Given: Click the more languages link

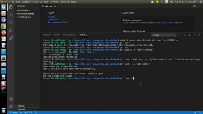Looking at the screenshot, I should pyautogui.click(x=180, y=22).
